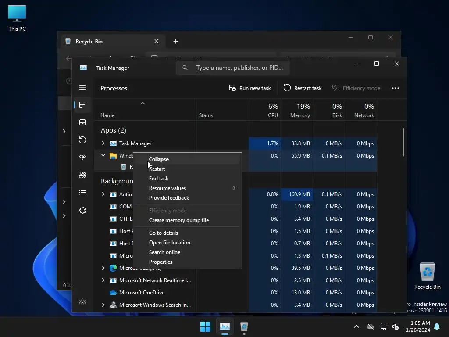449x337 pixels.
Task: Choose Collapse in the context menu
Action: (x=187, y=159)
